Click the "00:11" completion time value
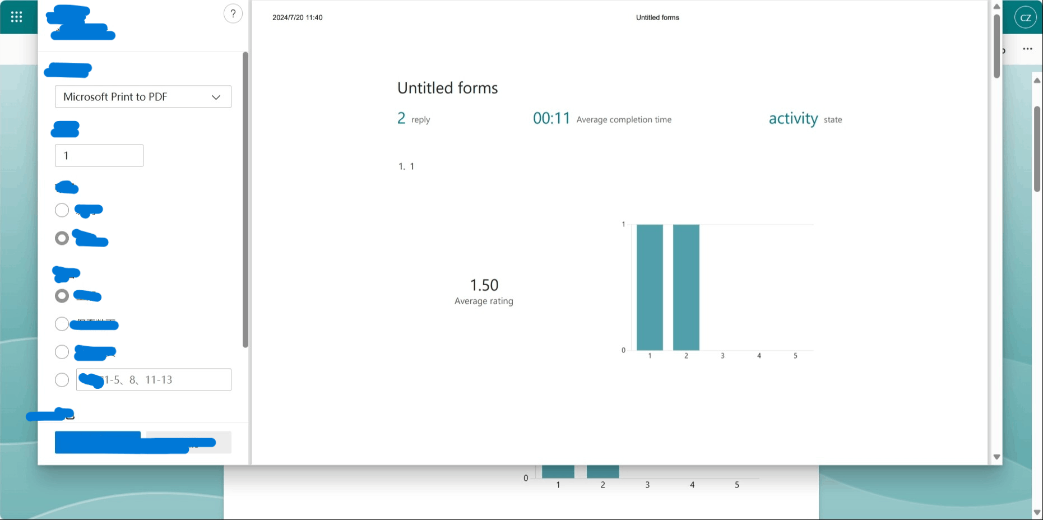Viewport: 1043px width, 520px height. click(x=551, y=118)
